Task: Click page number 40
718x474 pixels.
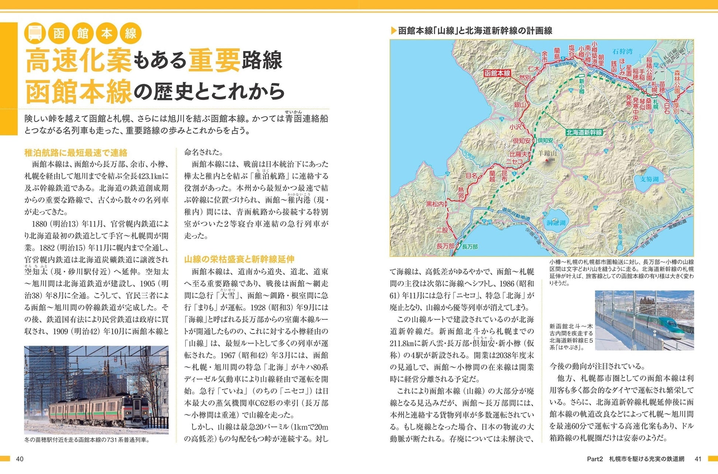Action: click(20, 459)
